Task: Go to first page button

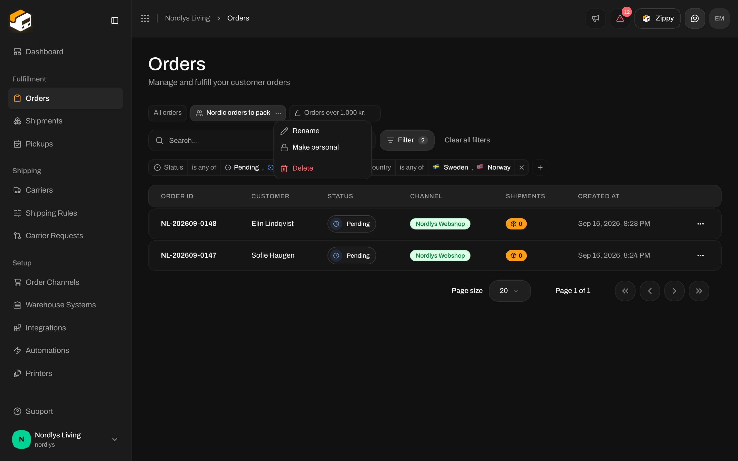Action: point(625,291)
